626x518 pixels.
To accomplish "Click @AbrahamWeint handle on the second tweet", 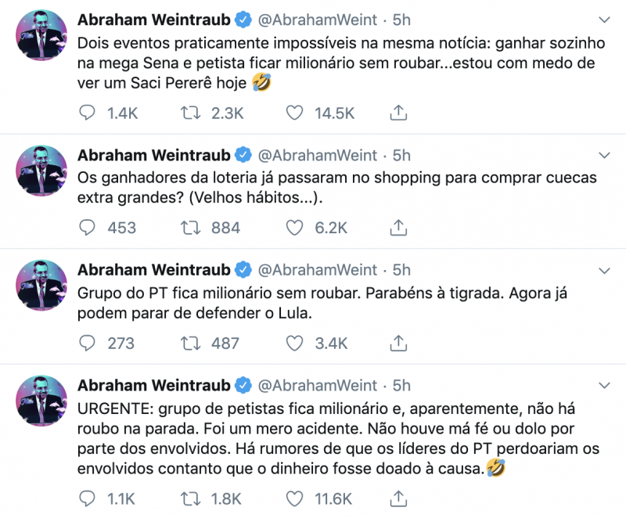I will click(x=317, y=156).
